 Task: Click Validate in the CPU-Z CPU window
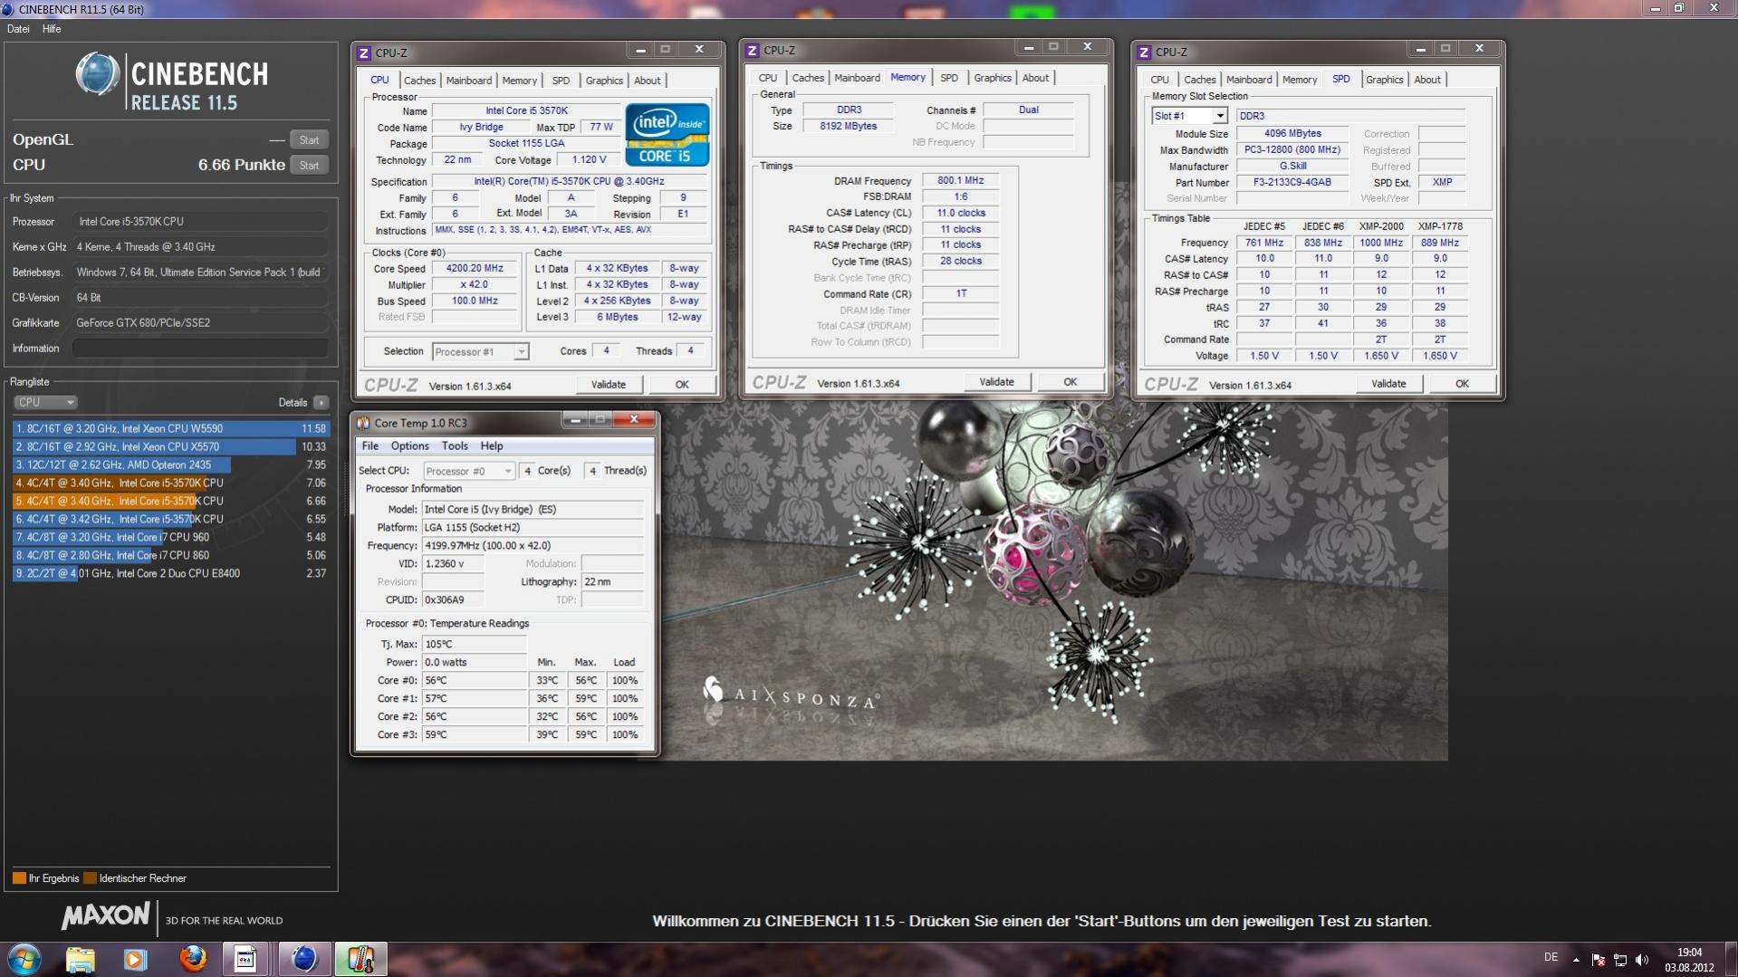click(609, 385)
